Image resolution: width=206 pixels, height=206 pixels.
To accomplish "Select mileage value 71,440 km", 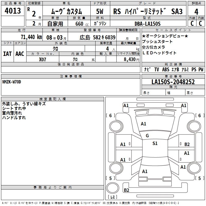I will click(x=31, y=37).
